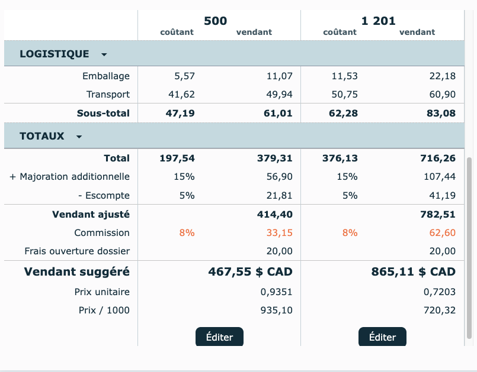Select the 500 quantity column header
Viewport: 477px width, 372px height.
(x=215, y=21)
